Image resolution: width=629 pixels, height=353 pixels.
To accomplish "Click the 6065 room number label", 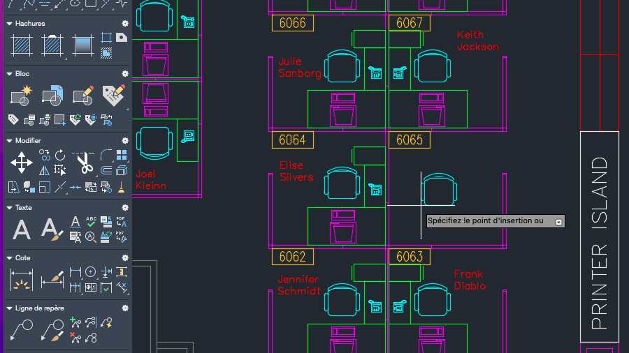I will (x=410, y=140).
